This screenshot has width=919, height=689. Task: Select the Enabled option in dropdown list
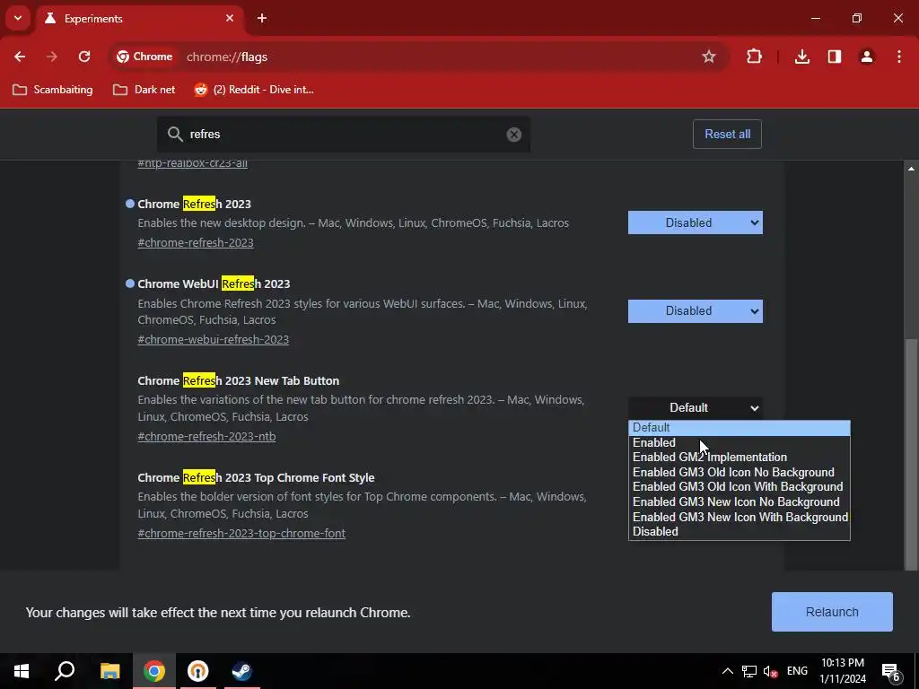click(x=740, y=443)
